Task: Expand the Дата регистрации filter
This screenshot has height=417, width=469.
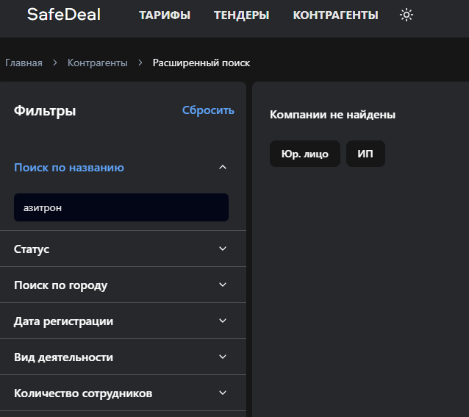Action: tap(223, 321)
